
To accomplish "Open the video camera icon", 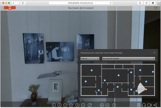I will pos(149,105).
